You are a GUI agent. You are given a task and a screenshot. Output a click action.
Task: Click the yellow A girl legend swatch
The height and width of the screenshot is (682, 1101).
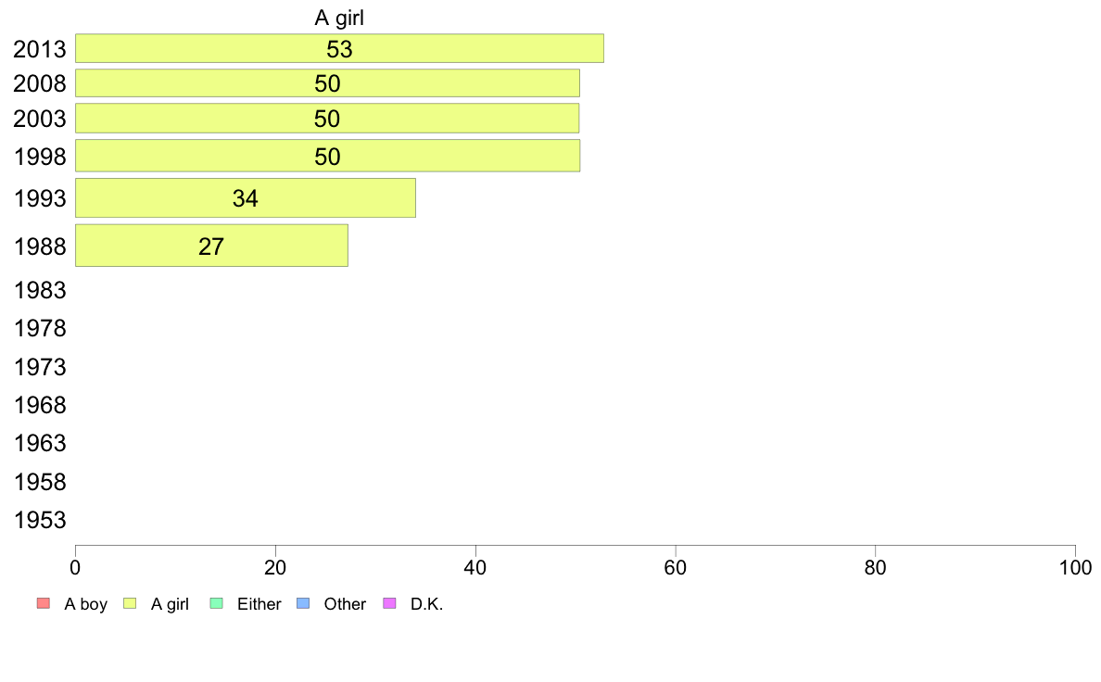[x=130, y=603]
